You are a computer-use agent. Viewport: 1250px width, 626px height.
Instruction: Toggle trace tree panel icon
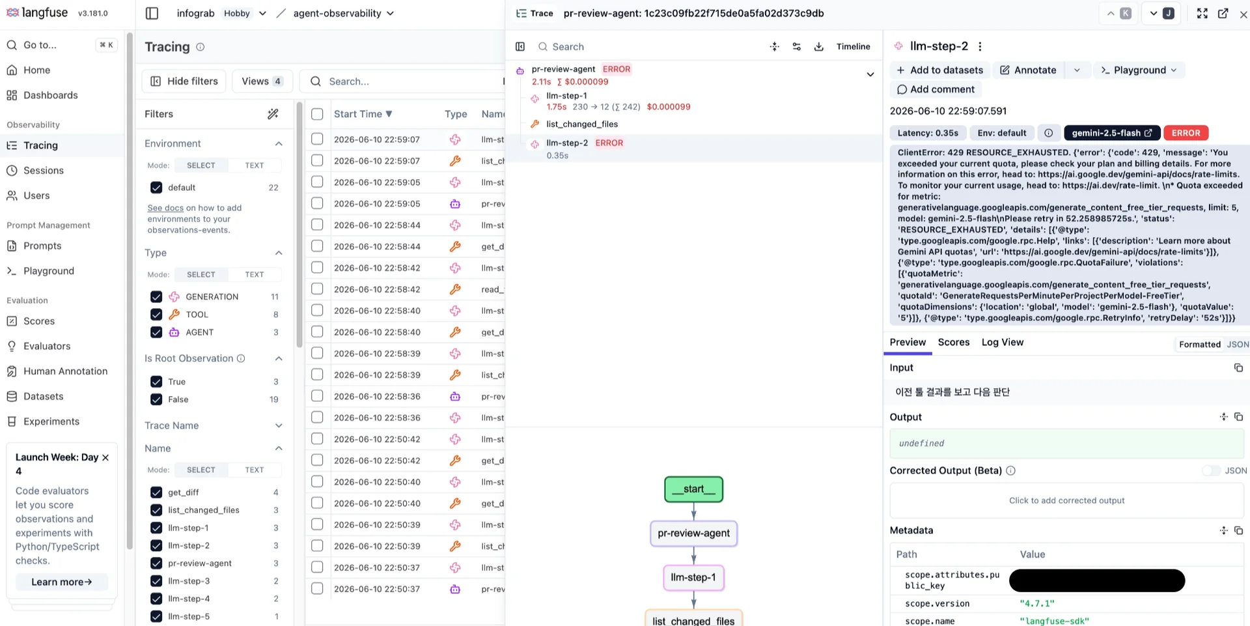pyautogui.click(x=520, y=46)
